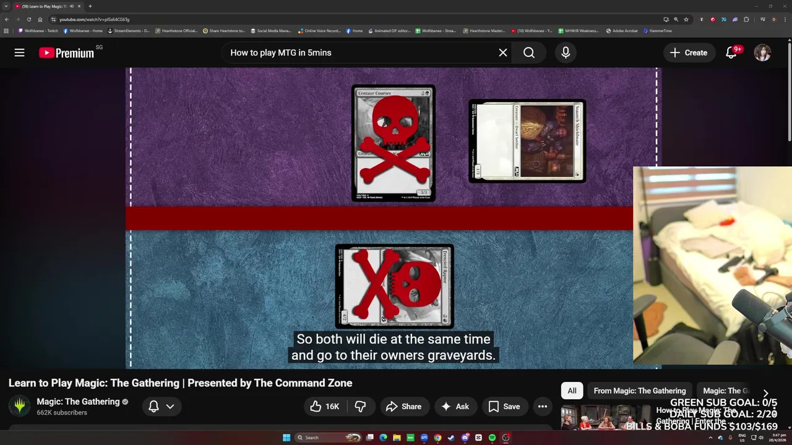Open Google Chrome taskbar icon
The height and width of the screenshot is (445, 792).
pyautogui.click(x=437, y=438)
